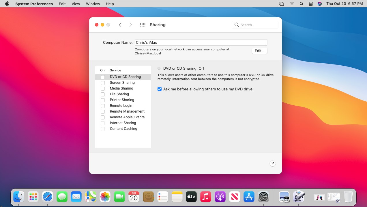This screenshot has height=207, width=367.
Task: Uncheck Ask me before allowing others
Action: click(x=160, y=89)
